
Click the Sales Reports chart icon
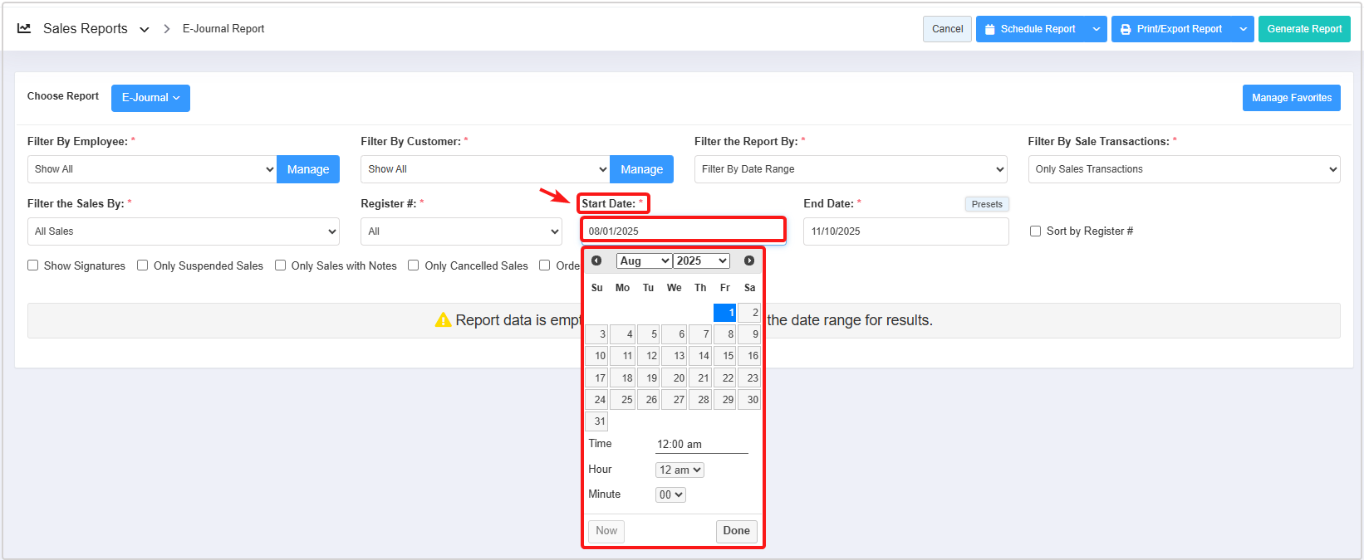click(x=24, y=28)
